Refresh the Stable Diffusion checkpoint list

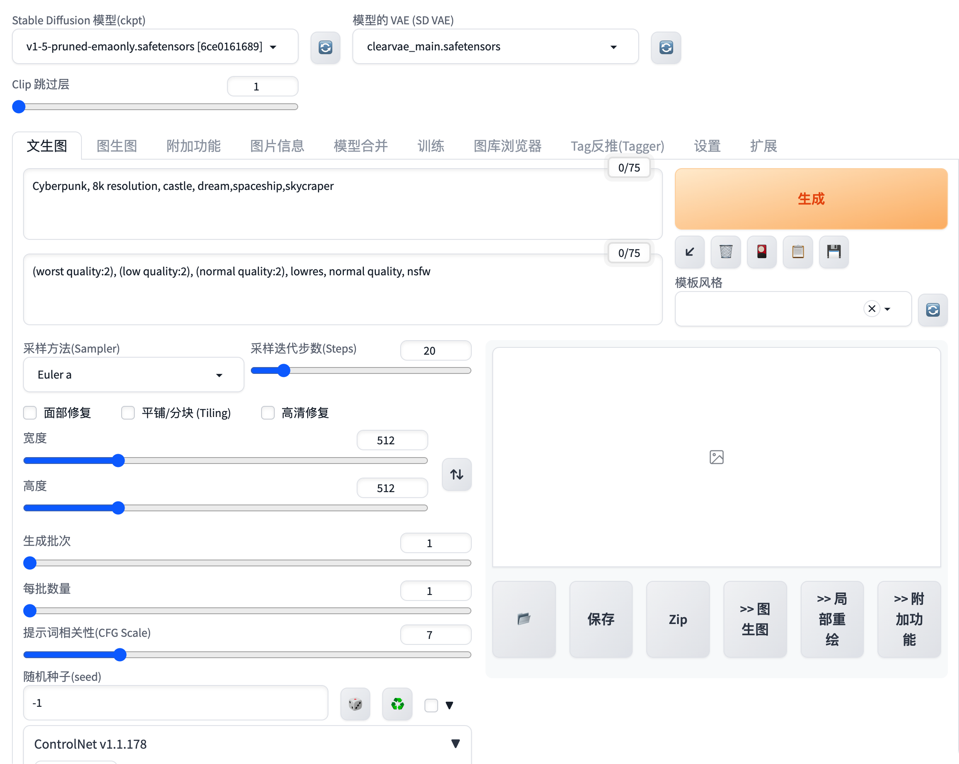pos(325,47)
